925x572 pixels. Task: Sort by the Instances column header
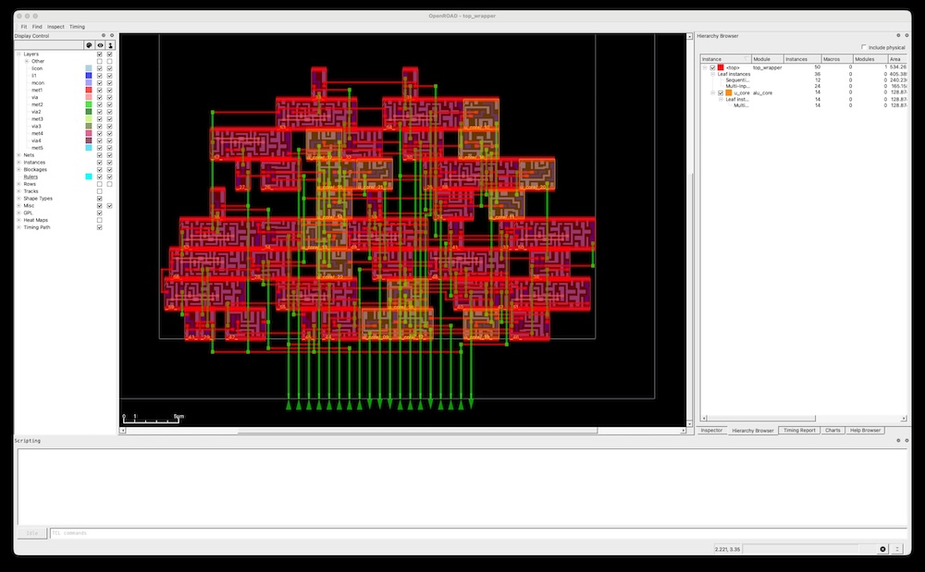tap(796, 59)
